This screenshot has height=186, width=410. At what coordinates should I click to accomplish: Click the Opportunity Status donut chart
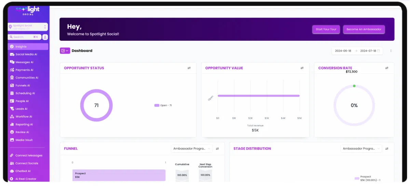click(x=96, y=105)
